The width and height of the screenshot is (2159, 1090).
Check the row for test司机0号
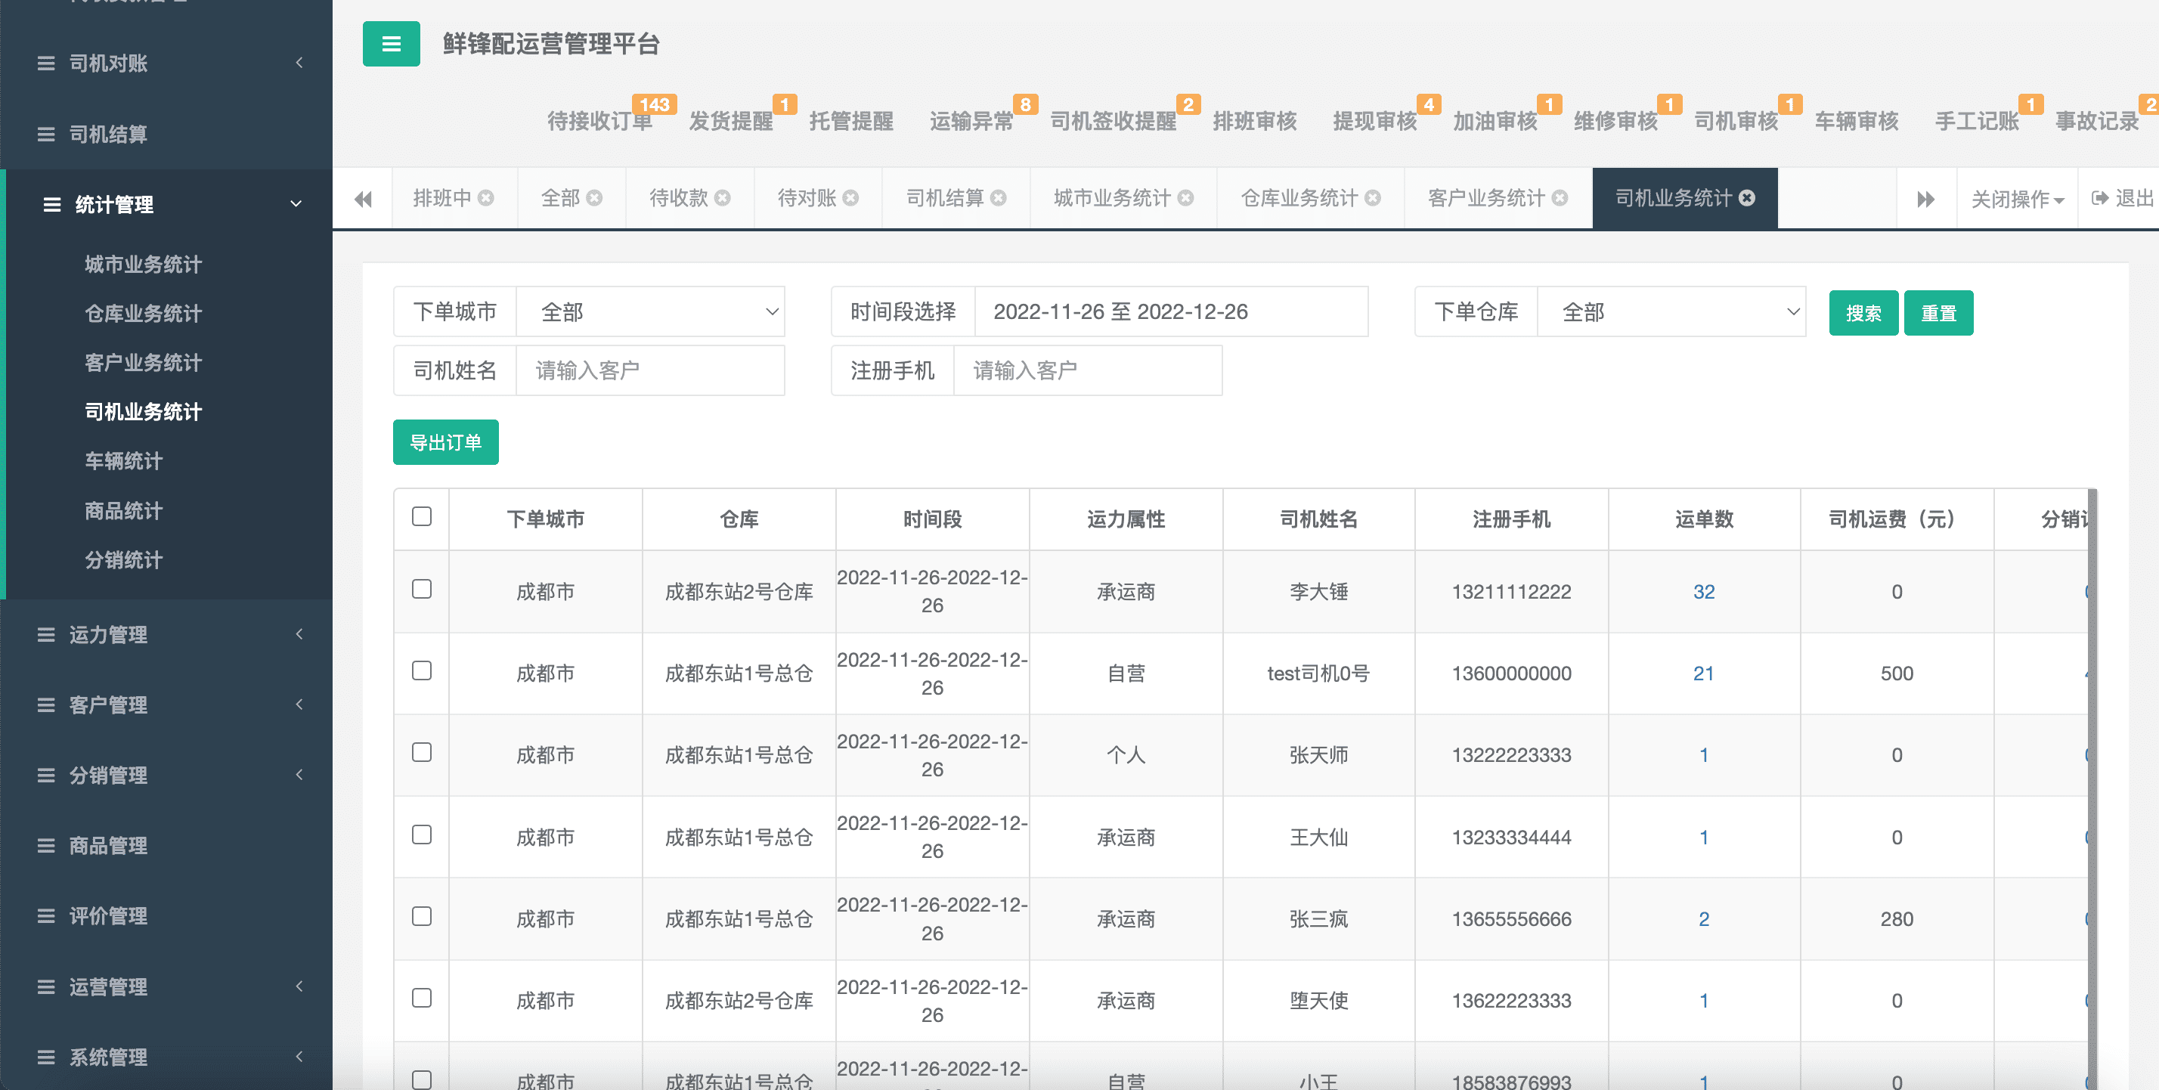pyautogui.click(x=422, y=671)
